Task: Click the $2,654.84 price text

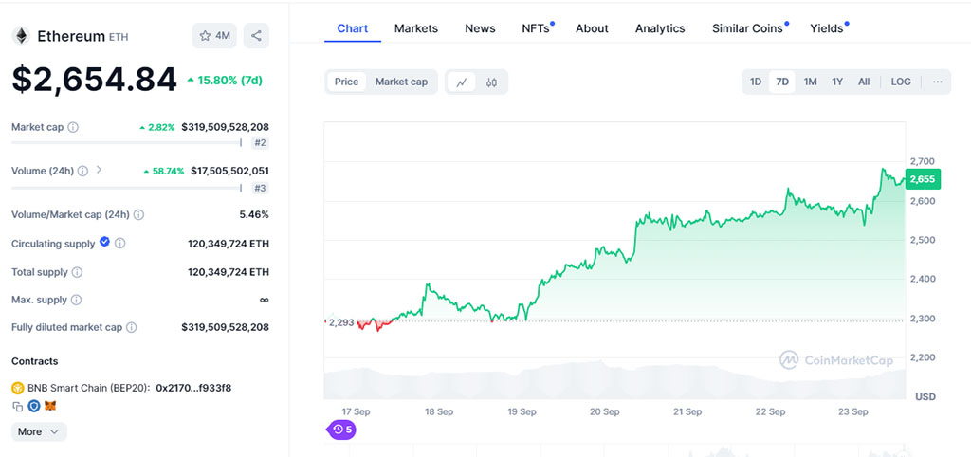Action: pos(94,81)
